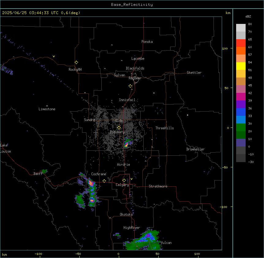Click the Cochrane town label

tap(99, 174)
